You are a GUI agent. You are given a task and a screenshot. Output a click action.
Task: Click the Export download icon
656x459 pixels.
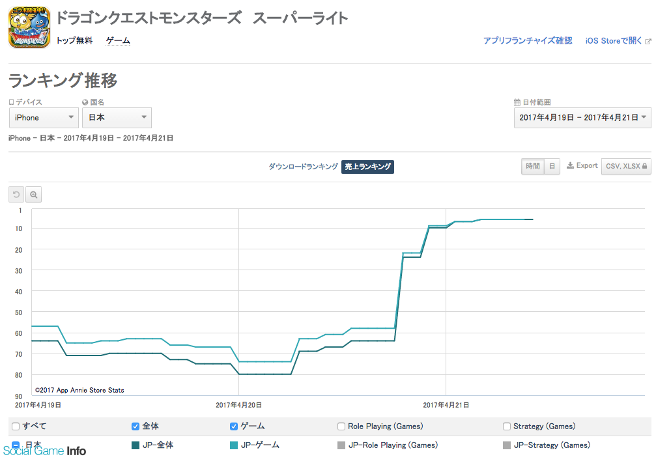[x=570, y=165]
